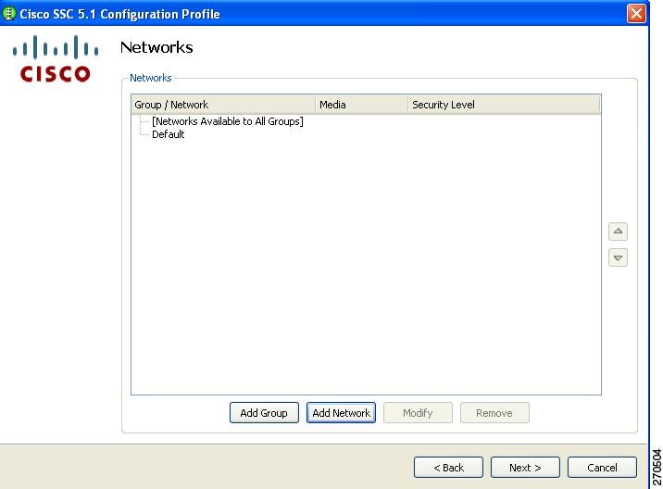The height and width of the screenshot is (489, 663).
Task: Click the move up arrow button
Action: click(618, 232)
